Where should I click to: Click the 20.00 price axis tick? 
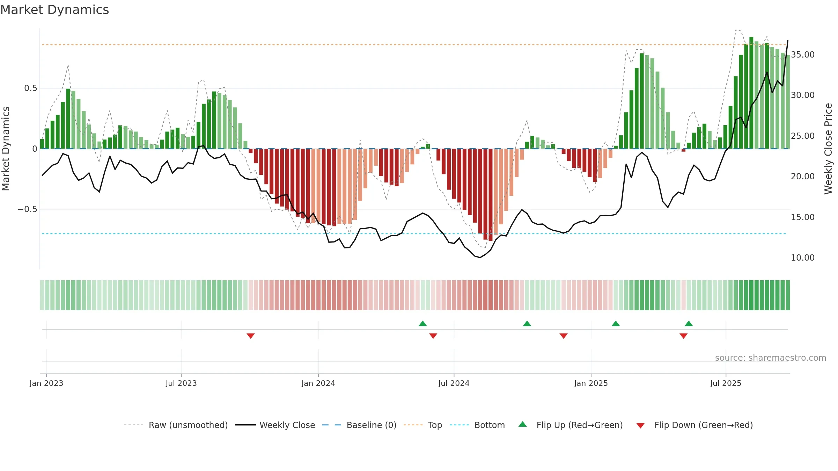pyautogui.click(x=803, y=176)
